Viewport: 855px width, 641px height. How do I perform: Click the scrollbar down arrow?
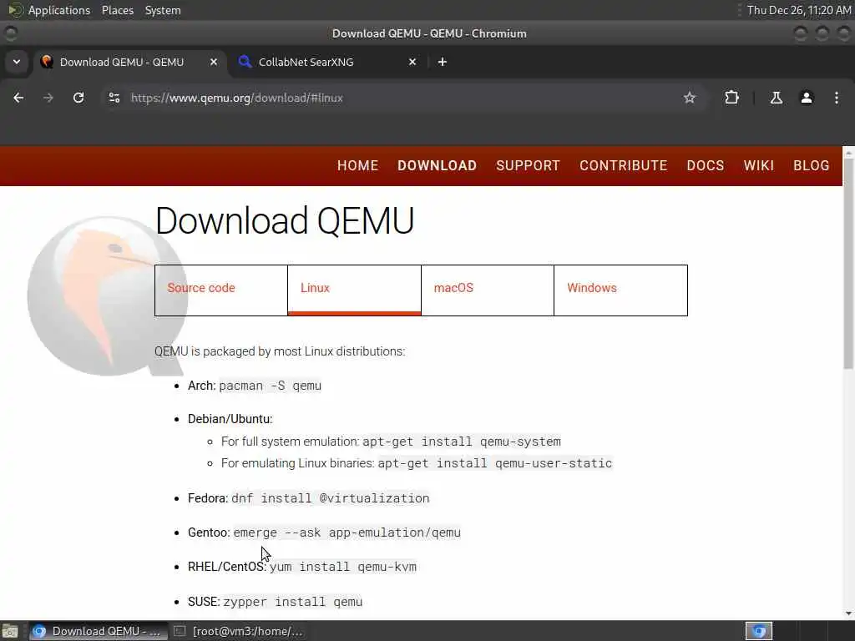tap(848, 613)
